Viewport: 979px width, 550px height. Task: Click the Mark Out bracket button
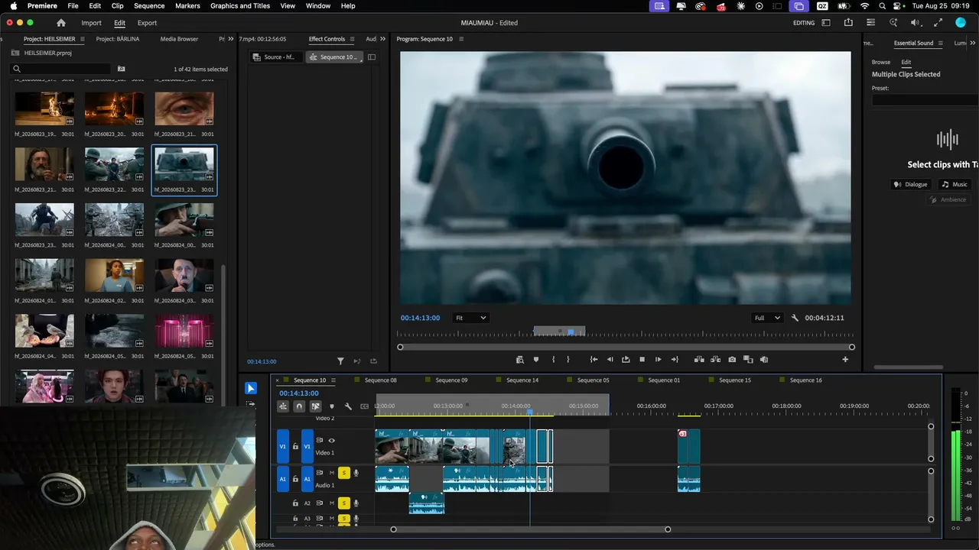568,359
